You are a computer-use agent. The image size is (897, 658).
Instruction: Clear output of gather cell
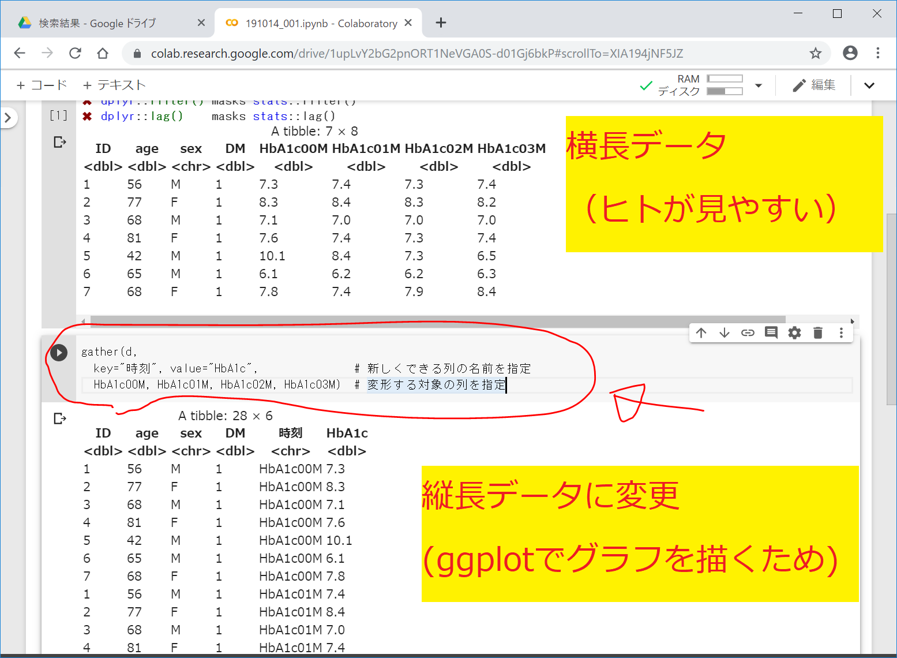[59, 418]
